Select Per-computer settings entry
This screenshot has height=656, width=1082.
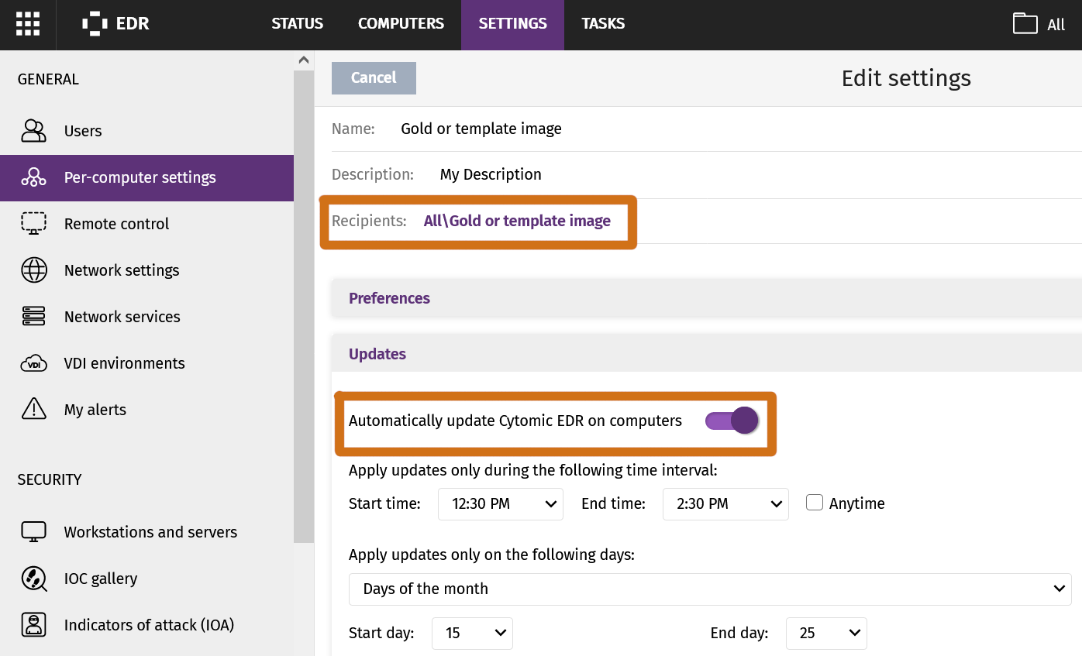pos(146,177)
